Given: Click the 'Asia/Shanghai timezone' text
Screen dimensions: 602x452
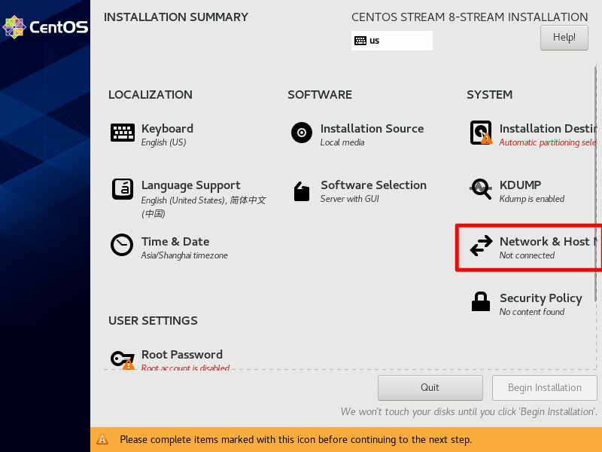Looking at the screenshot, I should point(184,255).
